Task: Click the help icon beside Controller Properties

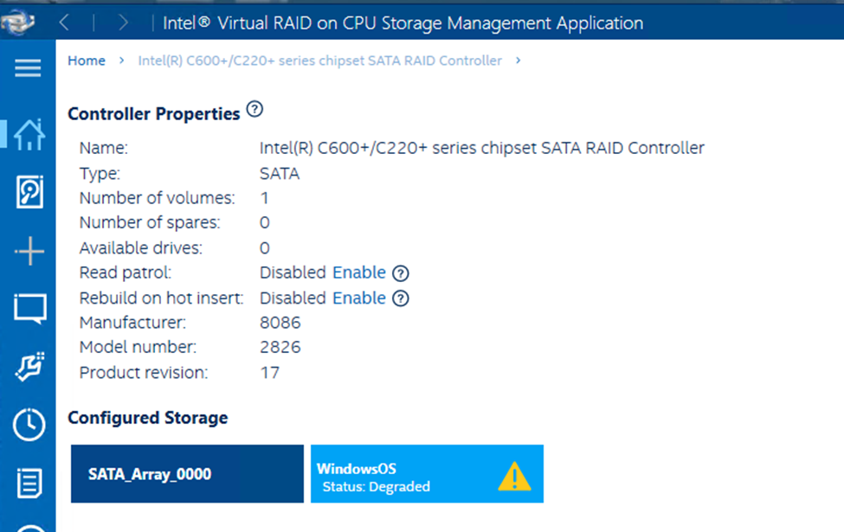Action: click(254, 110)
